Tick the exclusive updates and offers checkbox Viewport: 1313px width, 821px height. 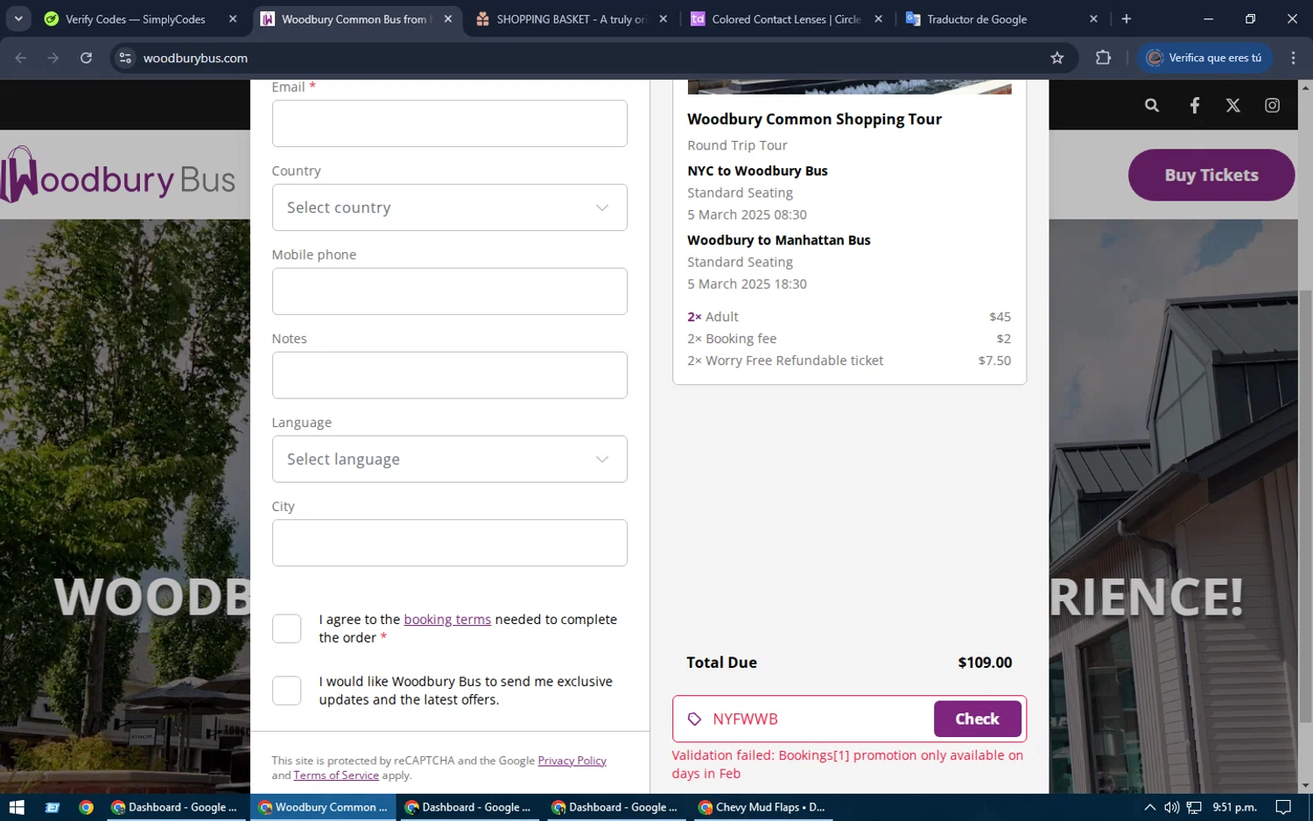click(x=286, y=691)
